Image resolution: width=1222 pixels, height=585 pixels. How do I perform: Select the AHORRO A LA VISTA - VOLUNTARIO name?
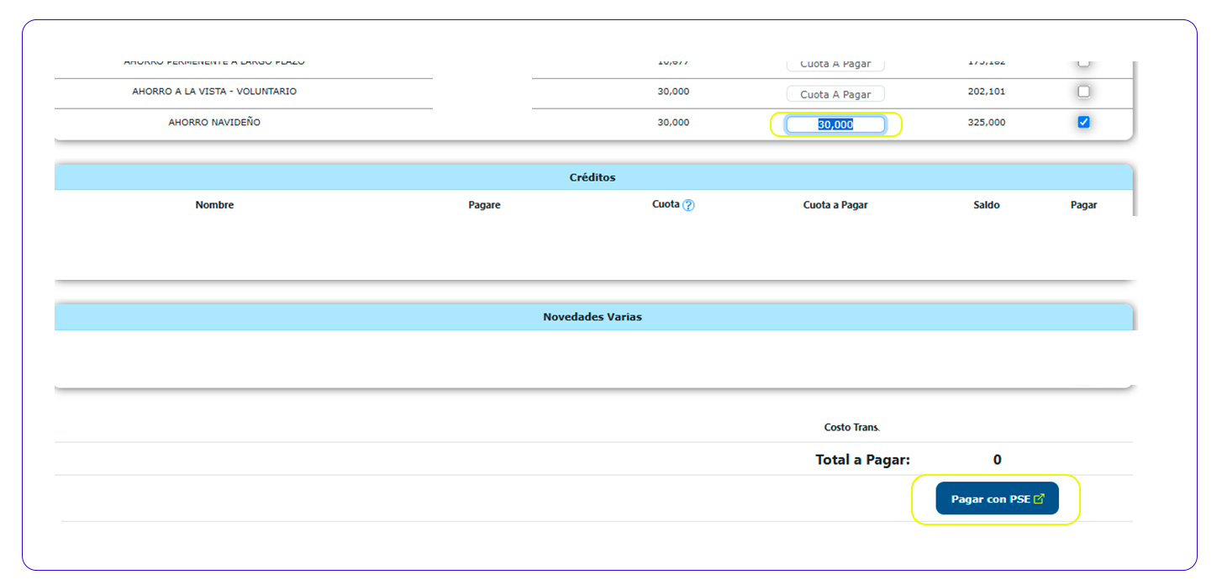pos(214,92)
